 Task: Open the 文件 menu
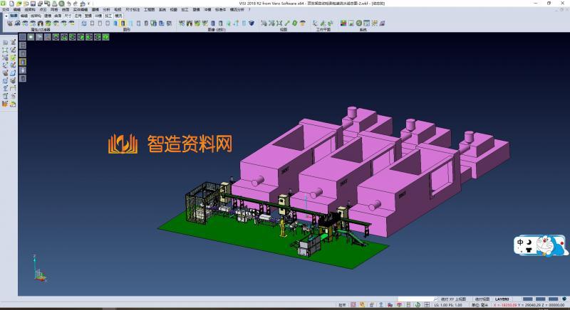pyautogui.click(x=6, y=9)
